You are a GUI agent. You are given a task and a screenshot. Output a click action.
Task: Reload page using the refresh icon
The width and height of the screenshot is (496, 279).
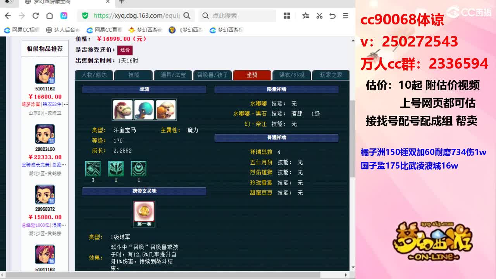click(x=36, y=16)
